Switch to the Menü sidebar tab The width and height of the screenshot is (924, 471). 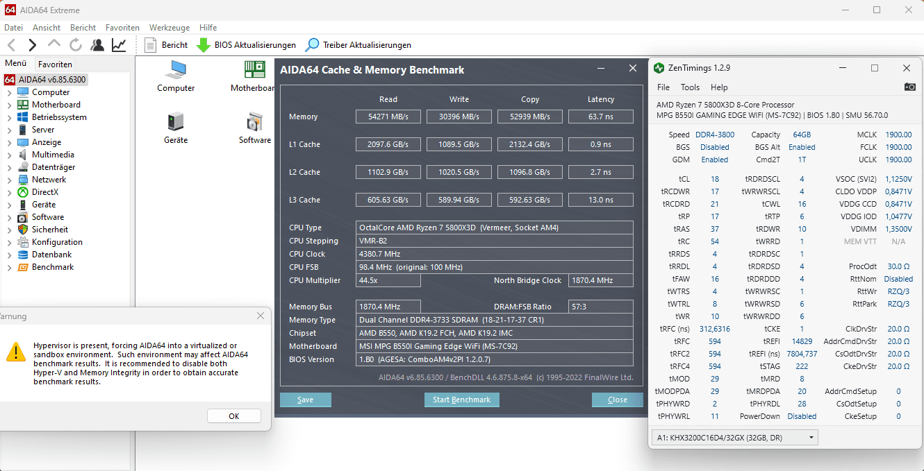point(16,63)
